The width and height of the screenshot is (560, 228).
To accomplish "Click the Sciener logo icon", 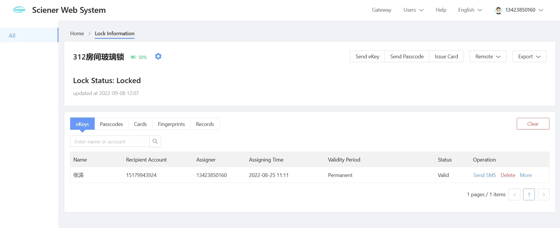I will 19,10.
